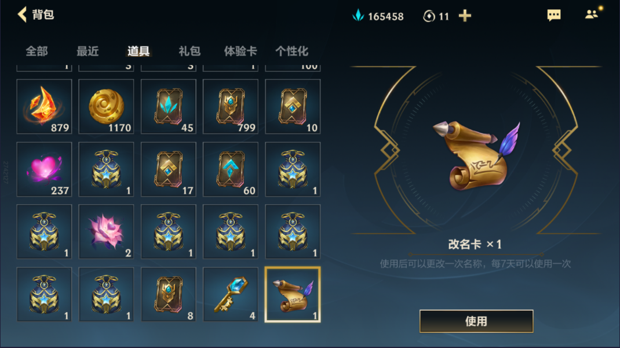
Task: Select the gold coin item with 1170
Action: tap(107, 107)
